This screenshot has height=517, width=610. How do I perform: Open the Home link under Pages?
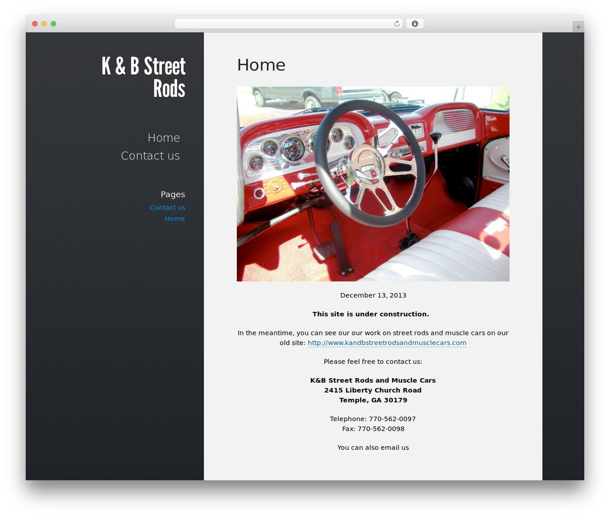click(175, 219)
